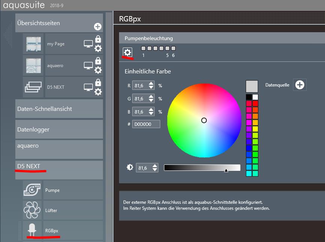Pick the white color swatch

pos(255,97)
